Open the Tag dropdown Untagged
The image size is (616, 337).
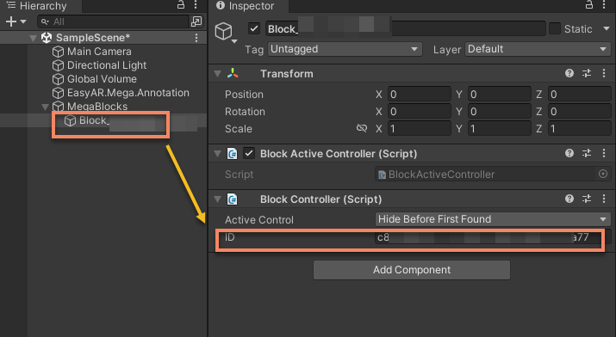click(x=345, y=49)
